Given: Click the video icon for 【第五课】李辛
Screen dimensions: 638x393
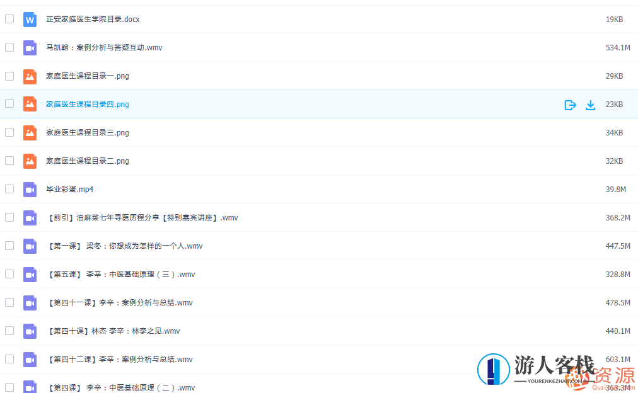Looking at the screenshot, I should [x=30, y=274].
